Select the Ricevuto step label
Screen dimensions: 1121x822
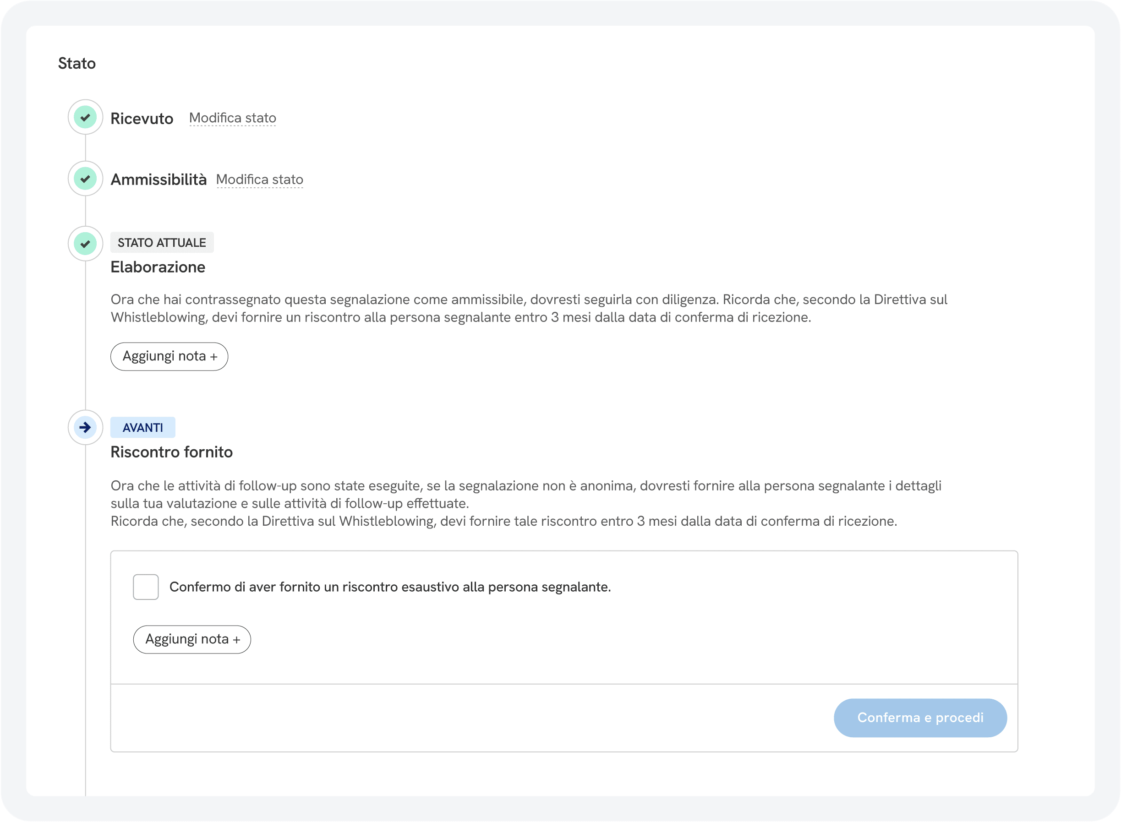point(142,119)
